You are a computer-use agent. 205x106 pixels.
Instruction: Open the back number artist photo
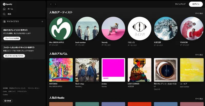click(x=87, y=28)
